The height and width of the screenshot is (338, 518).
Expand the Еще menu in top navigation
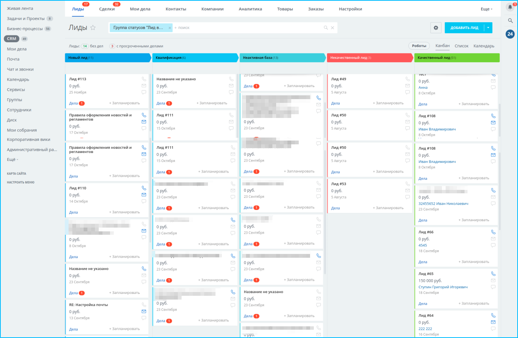[x=486, y=9]
